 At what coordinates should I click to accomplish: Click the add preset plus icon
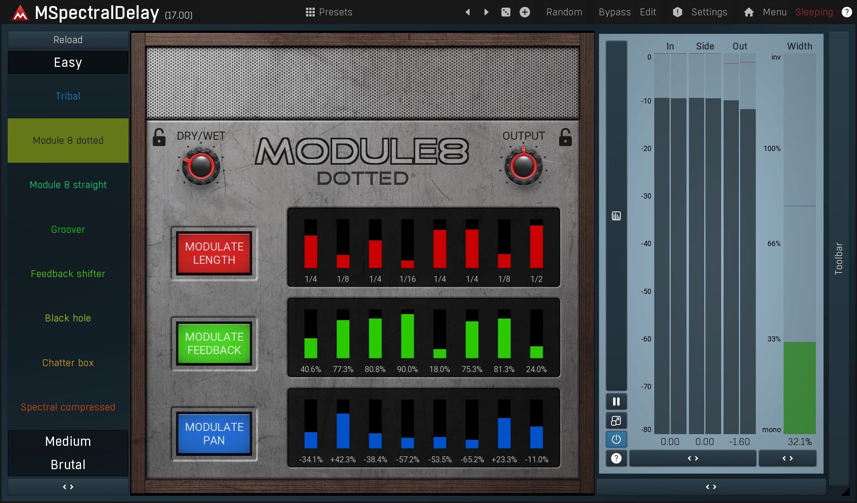[524, 12]
